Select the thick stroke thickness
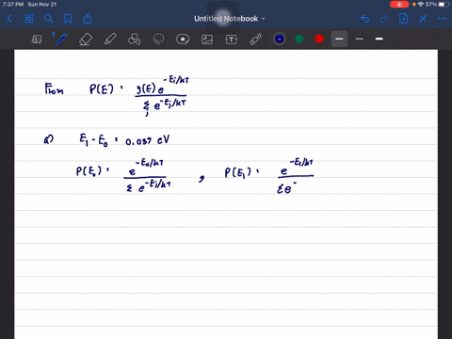The image size is (452, 339). click(x=379, y=39)
